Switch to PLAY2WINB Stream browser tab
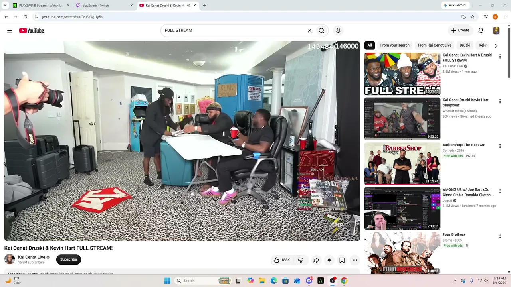511x287 pixels. pyautogui.click(x=41, y=6)
